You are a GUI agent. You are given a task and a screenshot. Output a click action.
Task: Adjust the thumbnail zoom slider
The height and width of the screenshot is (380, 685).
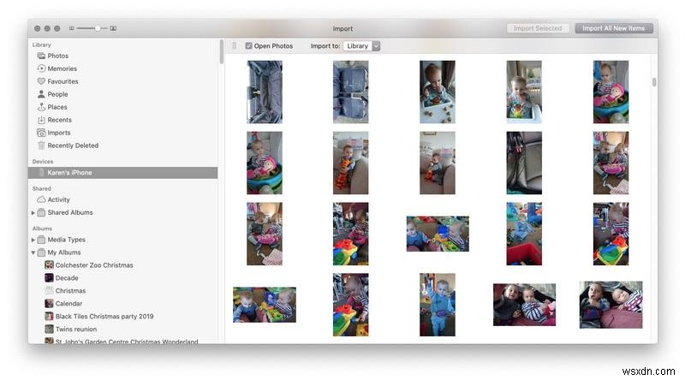92,28
